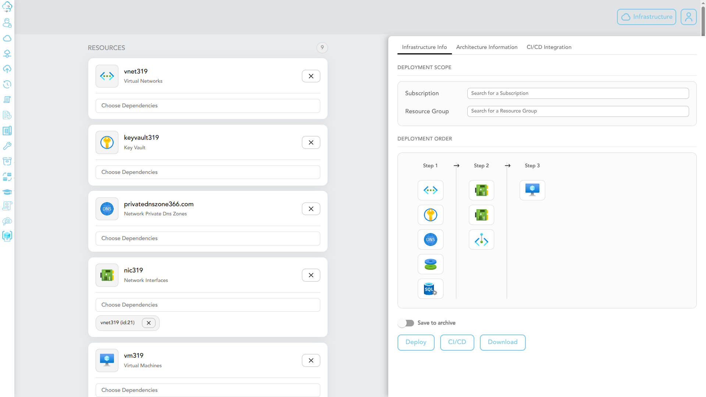Click the history clock icon in sidebar
706x397 pixels.
tap(7, 84)
